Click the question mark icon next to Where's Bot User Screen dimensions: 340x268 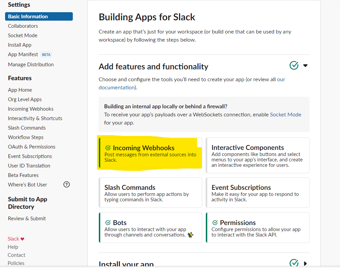coord(67,184)
